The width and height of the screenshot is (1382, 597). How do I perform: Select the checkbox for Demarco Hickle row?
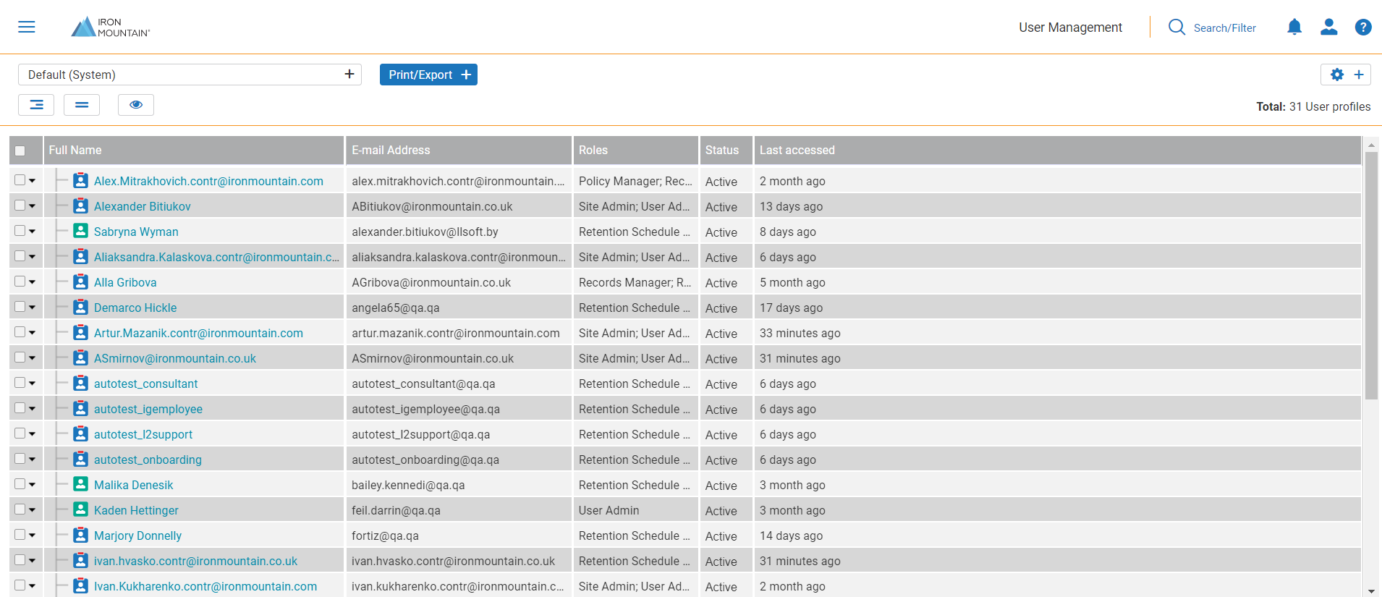pos(20,307)
